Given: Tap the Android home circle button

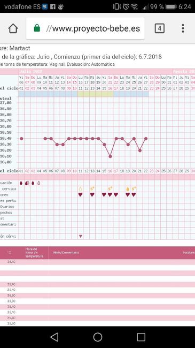Looking at the screenshot, I should (x=98, y=337).
